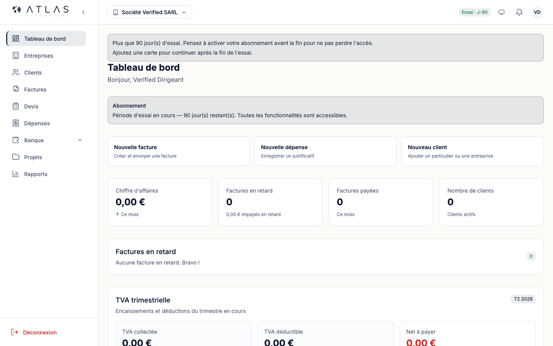The image size is (553, 346).
Task: Click the Rapports chart icon
Action: point(16,174)
